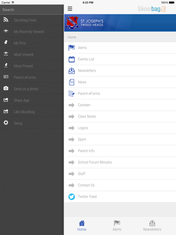Expand the Canteen arrow entry
Screen dimensions: 176x235
tap(120, 105)
